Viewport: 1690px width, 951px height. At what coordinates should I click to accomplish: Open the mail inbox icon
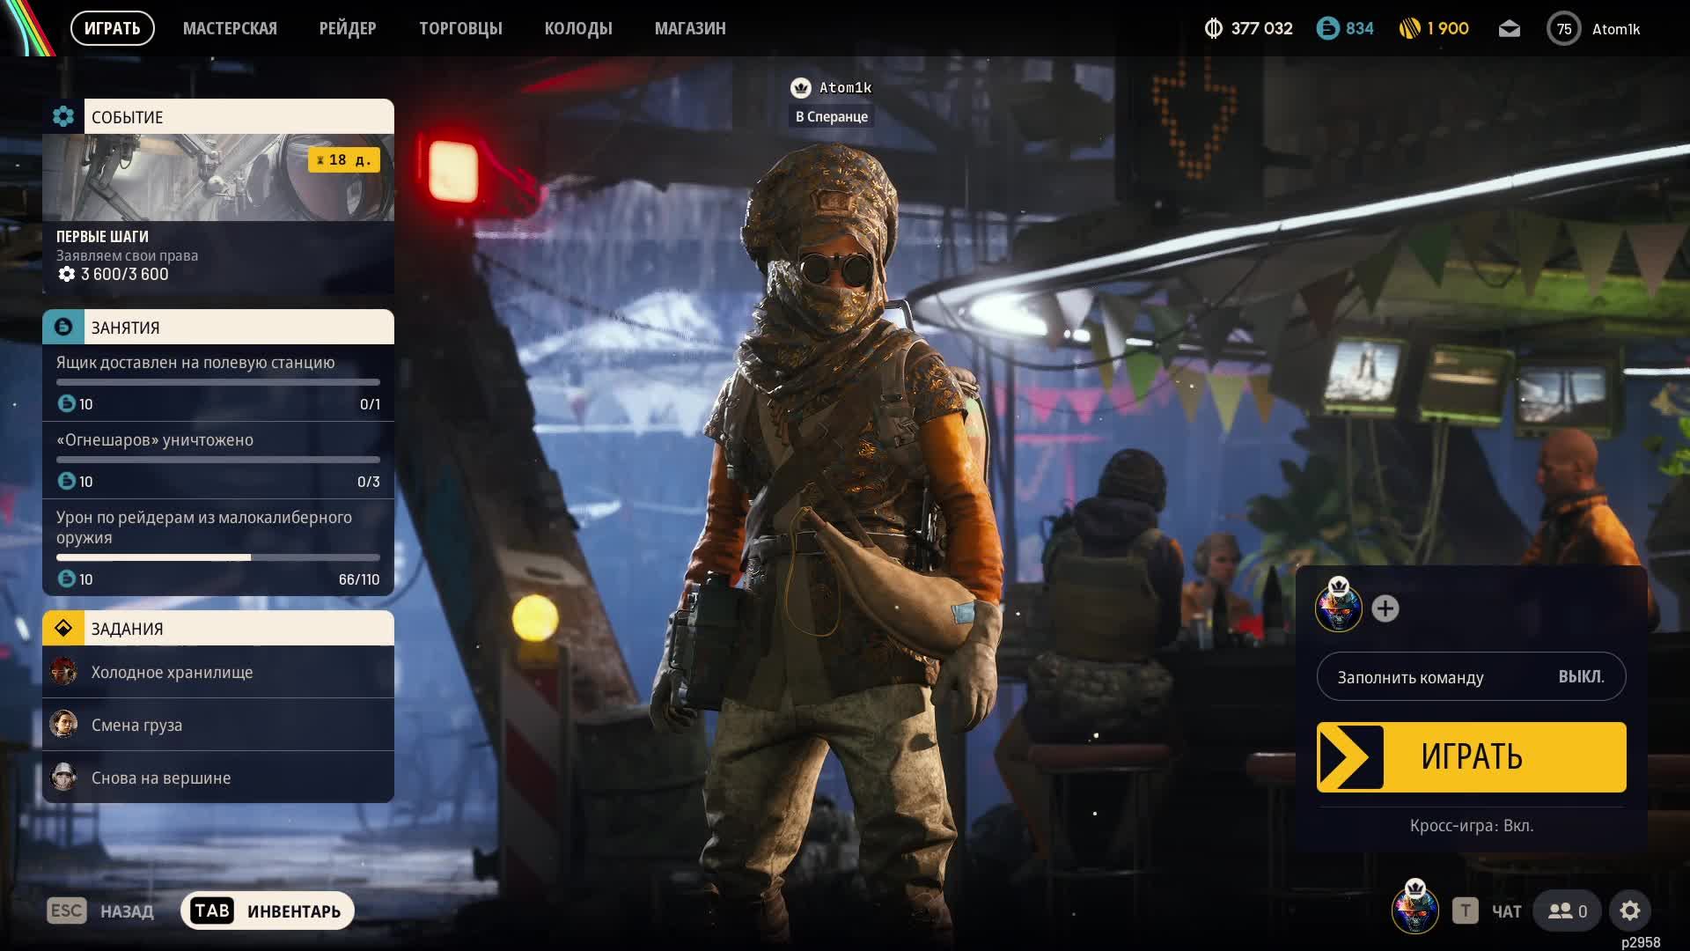(x=1509, y=29)
